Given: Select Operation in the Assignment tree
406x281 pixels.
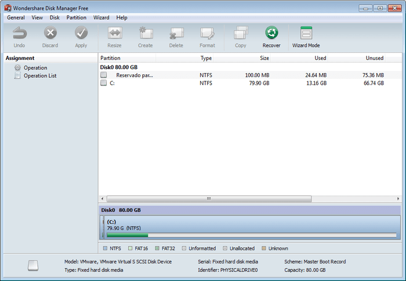Looking at the screenshot, I should 35,68.
